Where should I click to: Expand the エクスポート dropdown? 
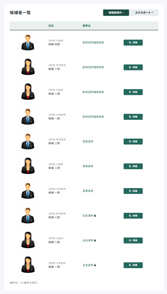pyautogui.click(x=144, y=13)
